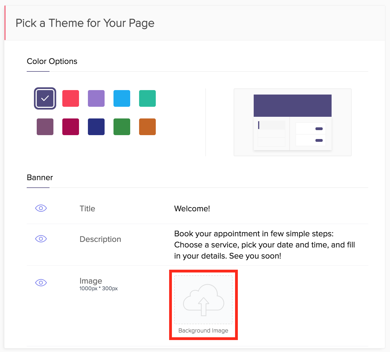Edit the Welcome! banner title text
Viewport: 390px width, 352px height.
(x=192, y=209)
